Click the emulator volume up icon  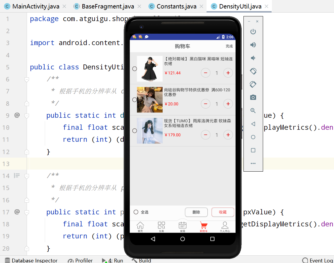click(x=253, y=45)
